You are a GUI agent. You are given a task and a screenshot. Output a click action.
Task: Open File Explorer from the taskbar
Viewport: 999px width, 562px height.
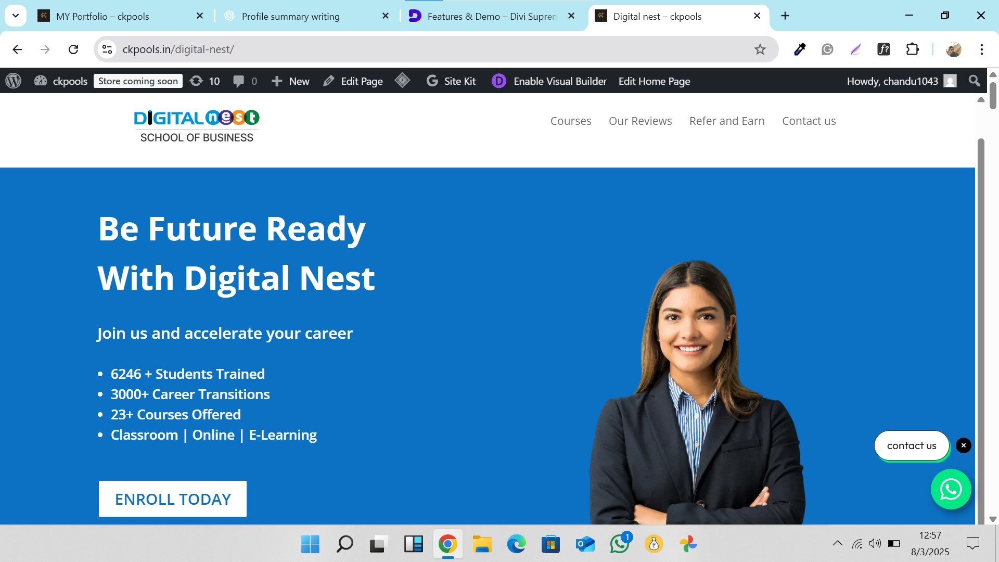click(482, 544)
